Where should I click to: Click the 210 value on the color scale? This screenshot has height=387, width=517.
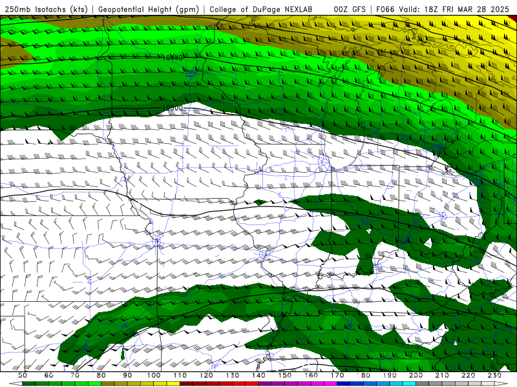point(442,375)
